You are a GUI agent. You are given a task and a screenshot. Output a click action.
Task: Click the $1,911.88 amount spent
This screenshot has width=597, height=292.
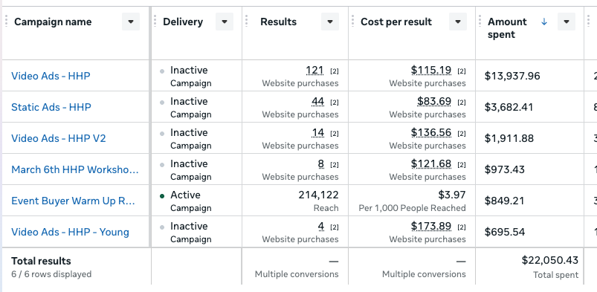[509, 139]
